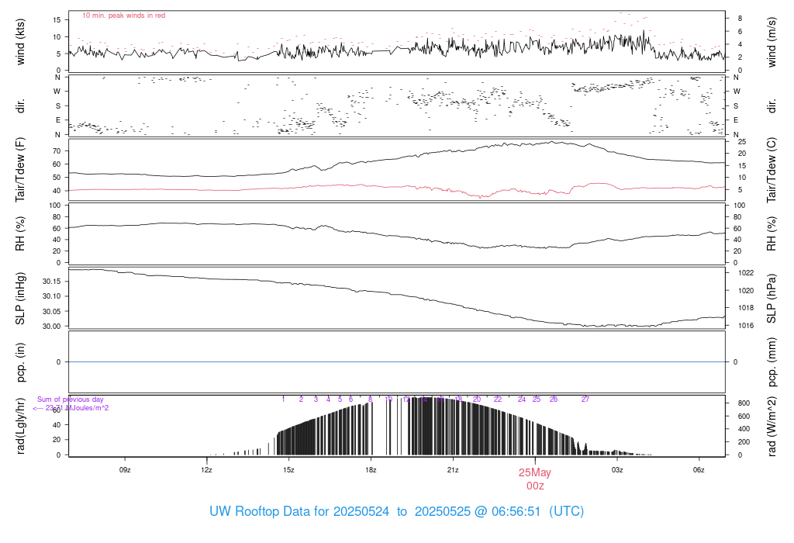This screenshot has height=543, width=794.
Task: Click the purple '27' hour marker
Action: pyautogui.click(x=585, y=399)
